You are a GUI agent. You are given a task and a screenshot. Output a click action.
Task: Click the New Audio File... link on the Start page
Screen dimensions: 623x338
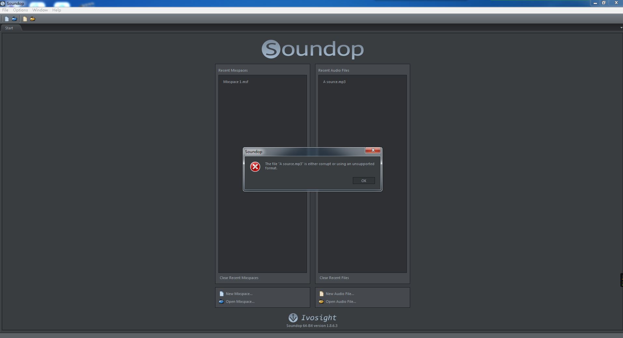click(339, 294)
